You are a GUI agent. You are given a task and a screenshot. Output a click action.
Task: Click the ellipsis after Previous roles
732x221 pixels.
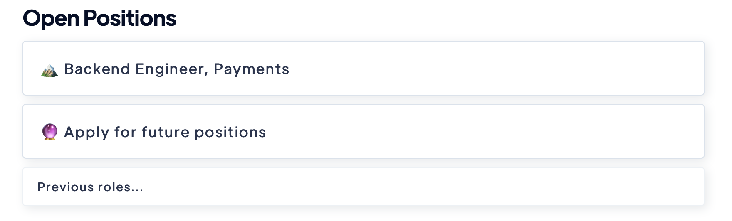click(138, 188)
